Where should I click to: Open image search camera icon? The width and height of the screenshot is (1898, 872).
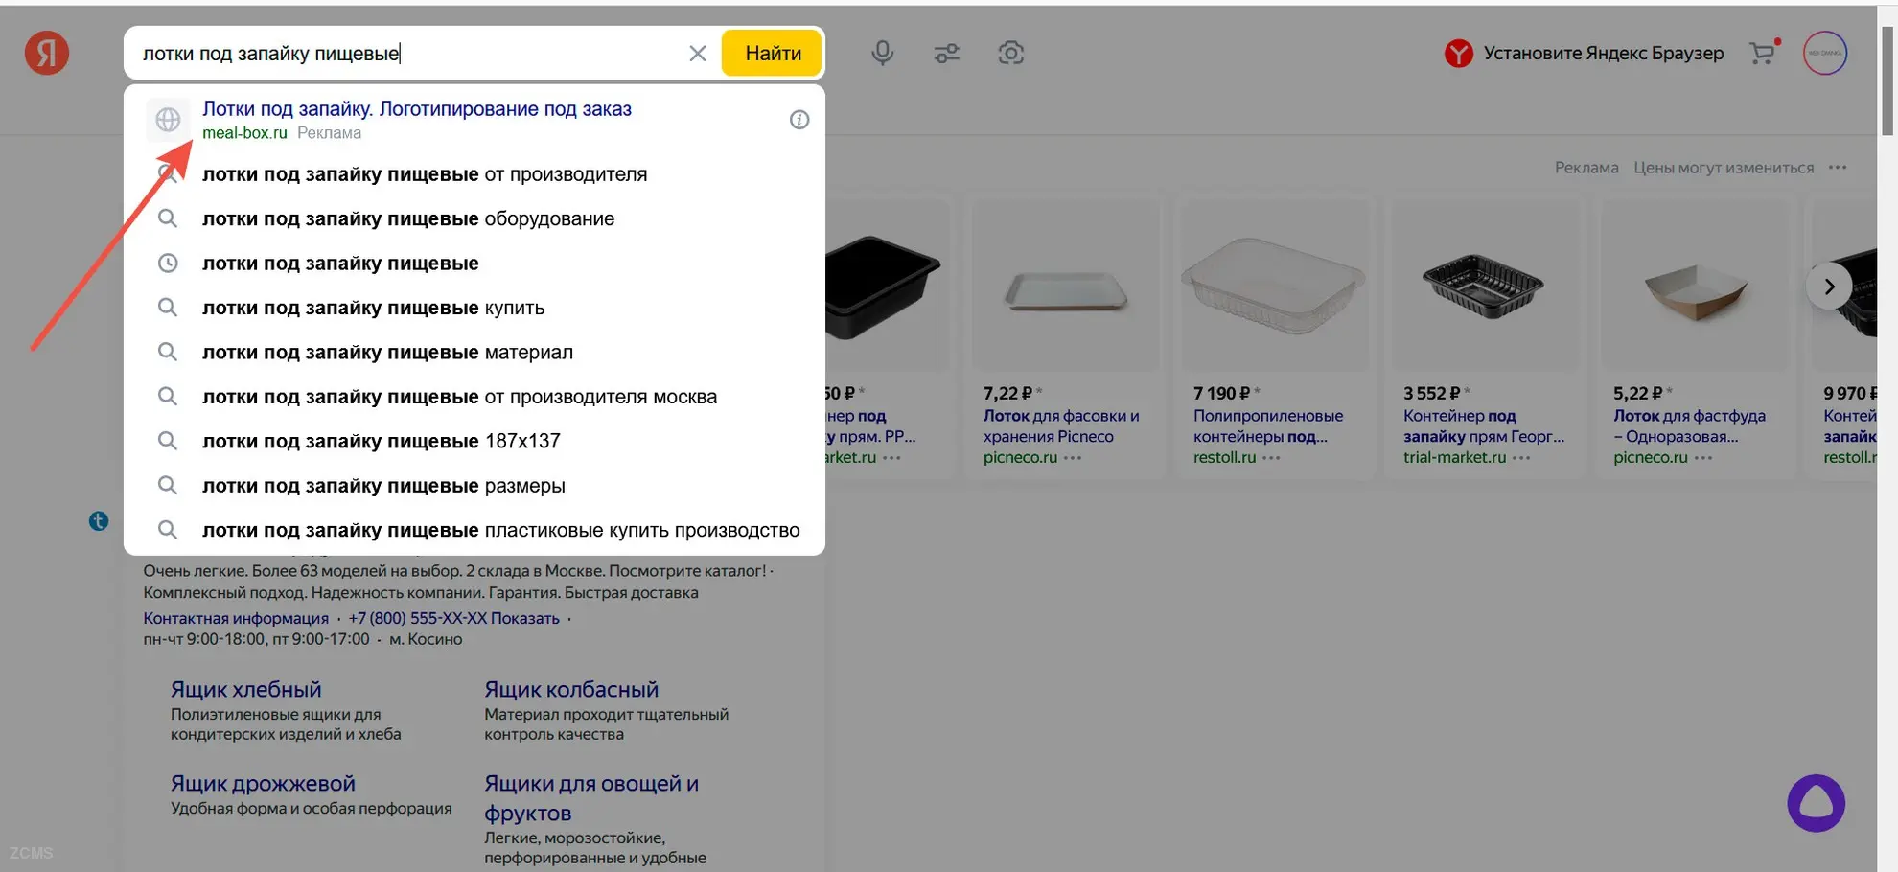(x=1010, y=53)
